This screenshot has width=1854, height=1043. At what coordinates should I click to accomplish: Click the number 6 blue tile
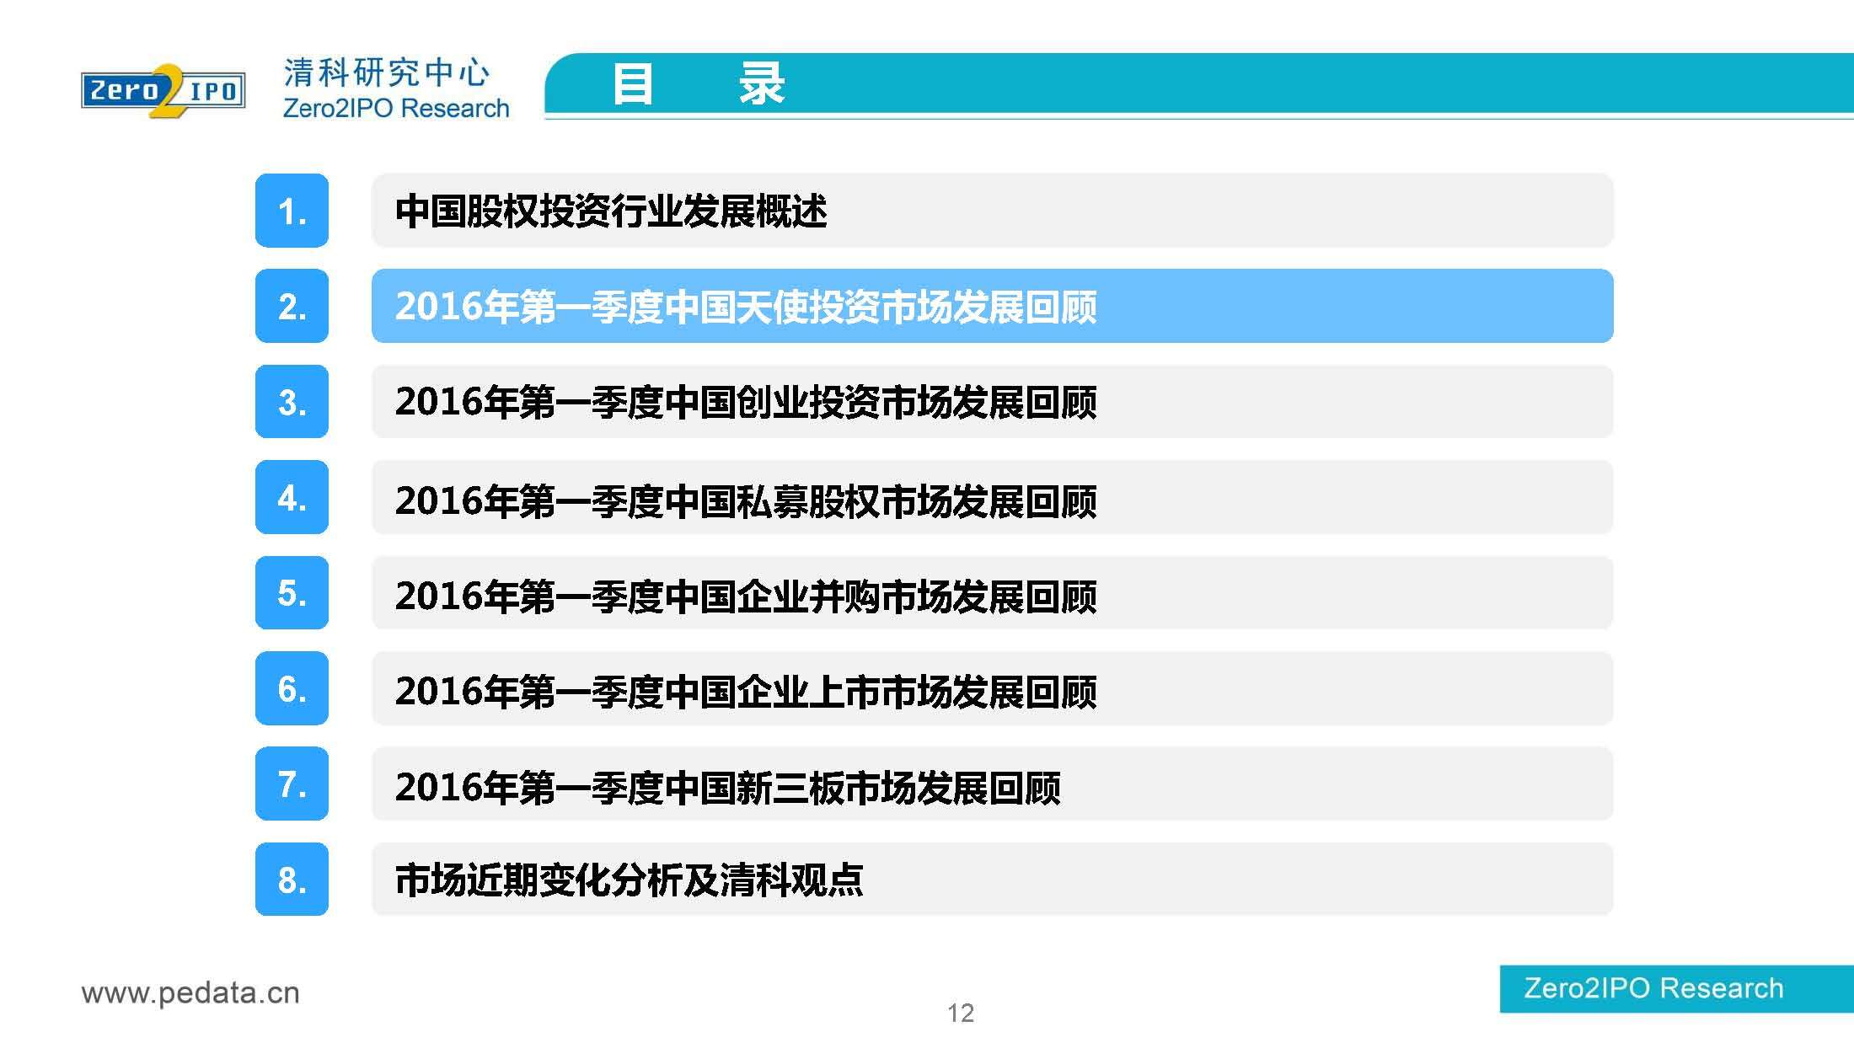292,688
